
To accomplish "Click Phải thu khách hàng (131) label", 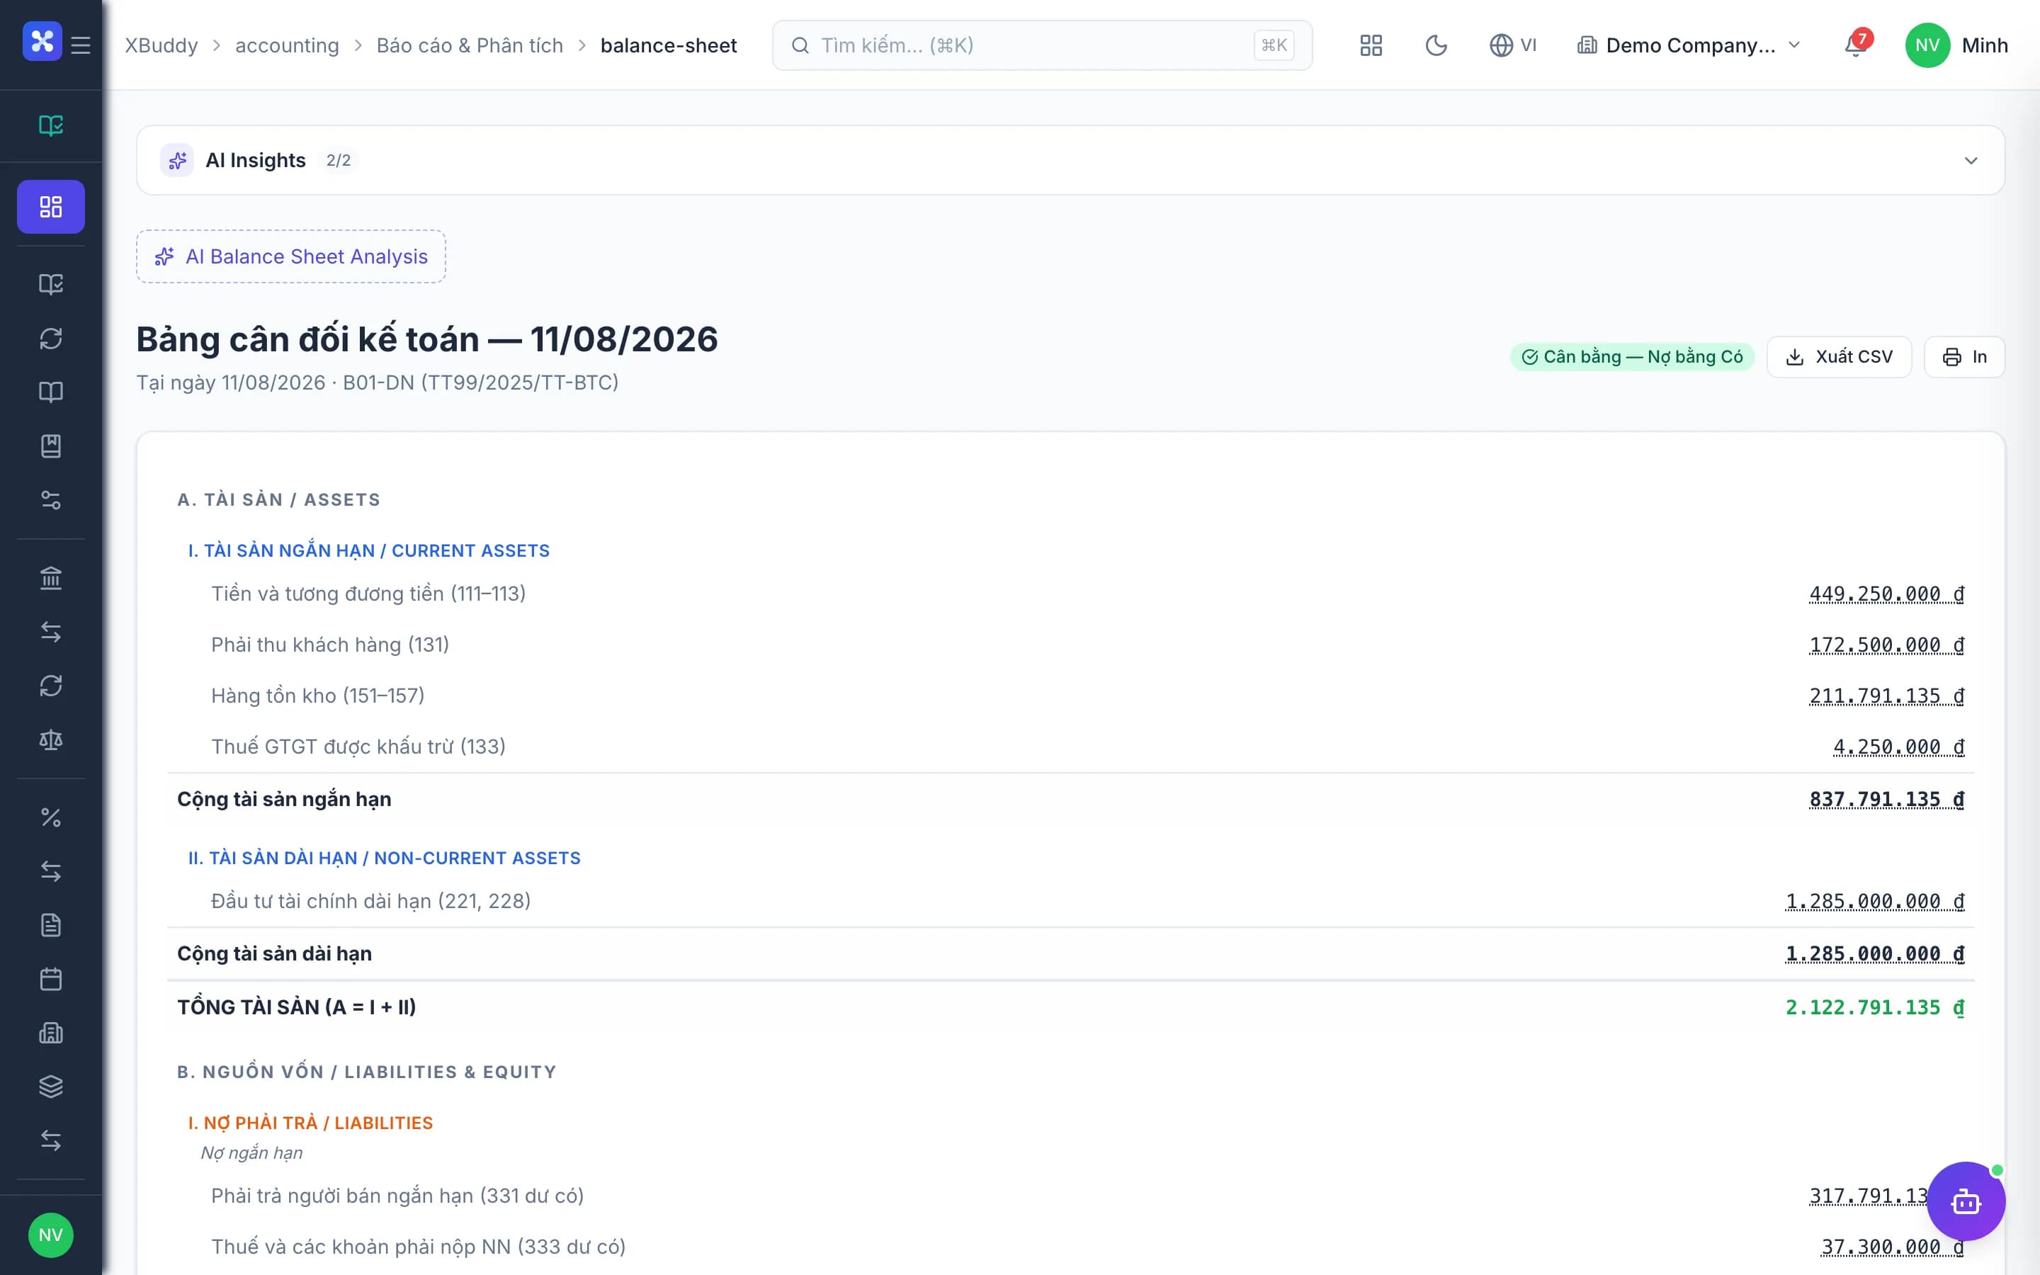I will 331,645.
